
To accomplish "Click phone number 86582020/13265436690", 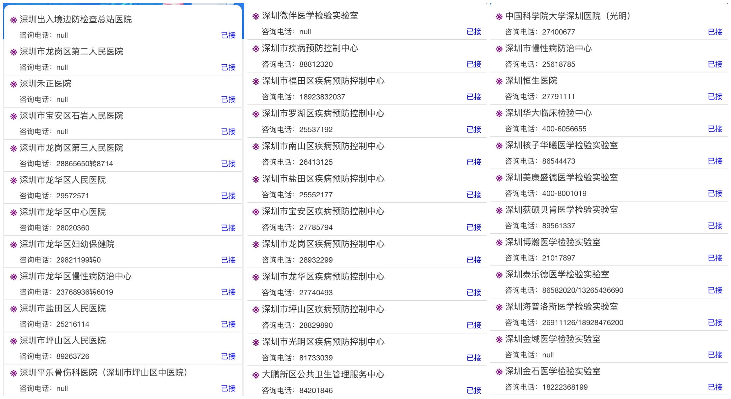I will coord(583,290).
